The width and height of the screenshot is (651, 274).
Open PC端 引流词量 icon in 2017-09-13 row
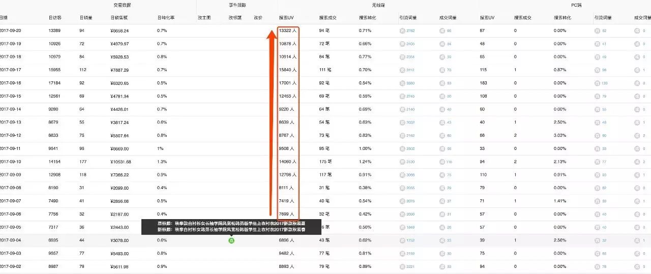pyautogui.click(x=597, y=123)
